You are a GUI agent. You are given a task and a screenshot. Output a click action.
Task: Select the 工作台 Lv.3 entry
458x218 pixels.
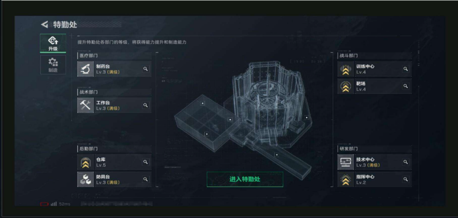[114, 105]
